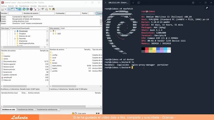The height and width of the screenshot is (120, 214).
Task: Click the green refresh file lists icon
Action: click(24, 9)
